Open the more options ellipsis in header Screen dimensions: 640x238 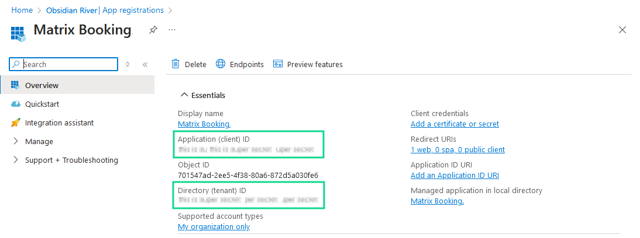(x=172, y=29)
